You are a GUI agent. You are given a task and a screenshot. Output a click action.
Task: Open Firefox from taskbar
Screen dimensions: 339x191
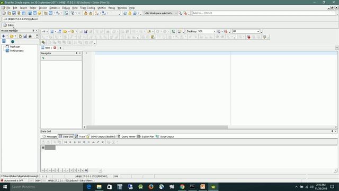coord(151,187)
